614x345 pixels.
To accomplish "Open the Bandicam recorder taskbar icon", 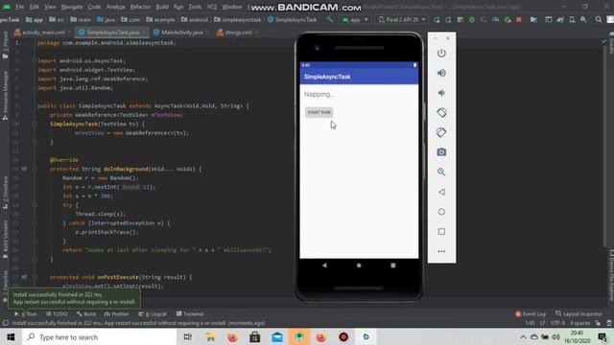I will [343, 337].
